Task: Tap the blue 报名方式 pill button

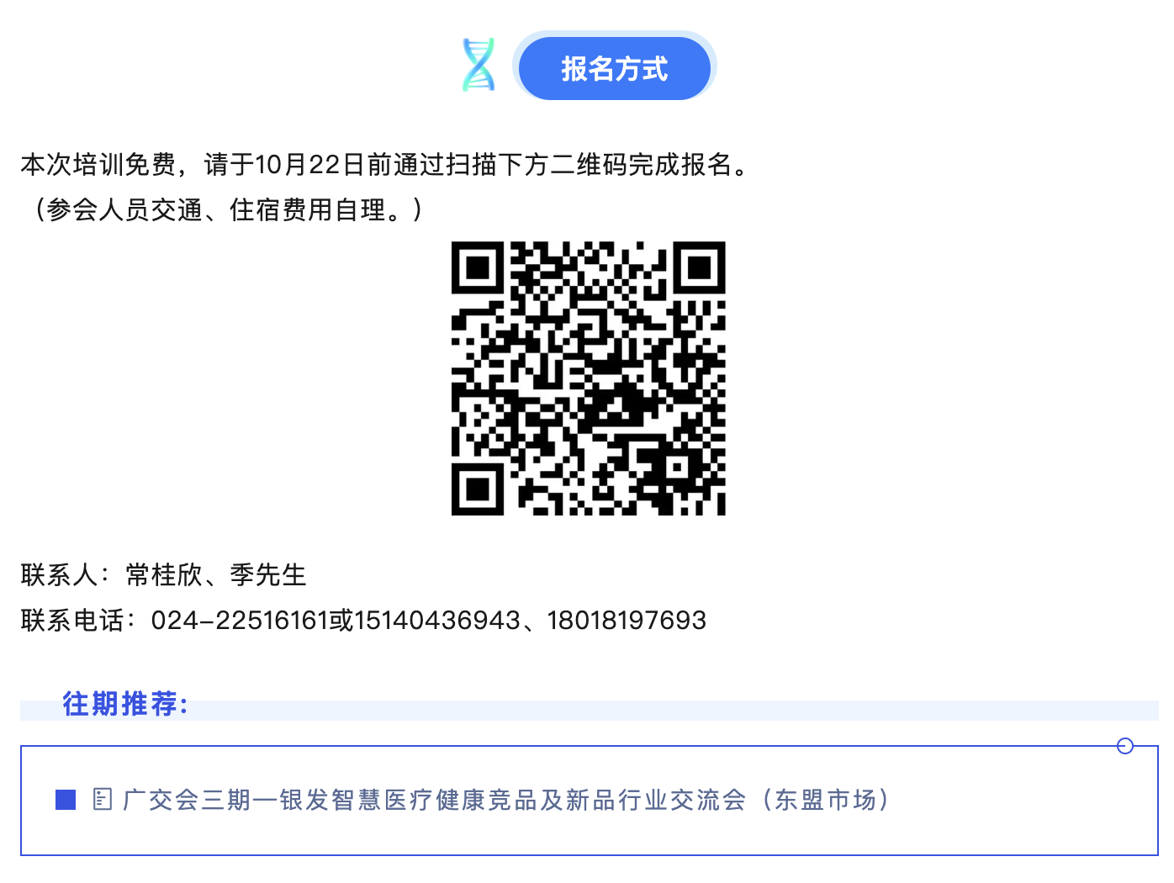Action: (x=615, y=68)
